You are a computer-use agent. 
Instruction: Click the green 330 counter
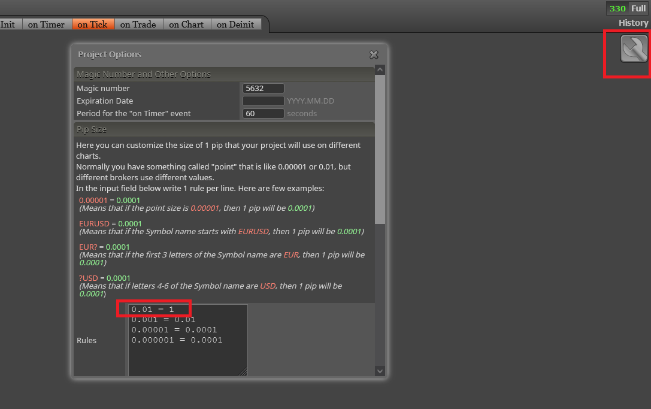(617, 8)
